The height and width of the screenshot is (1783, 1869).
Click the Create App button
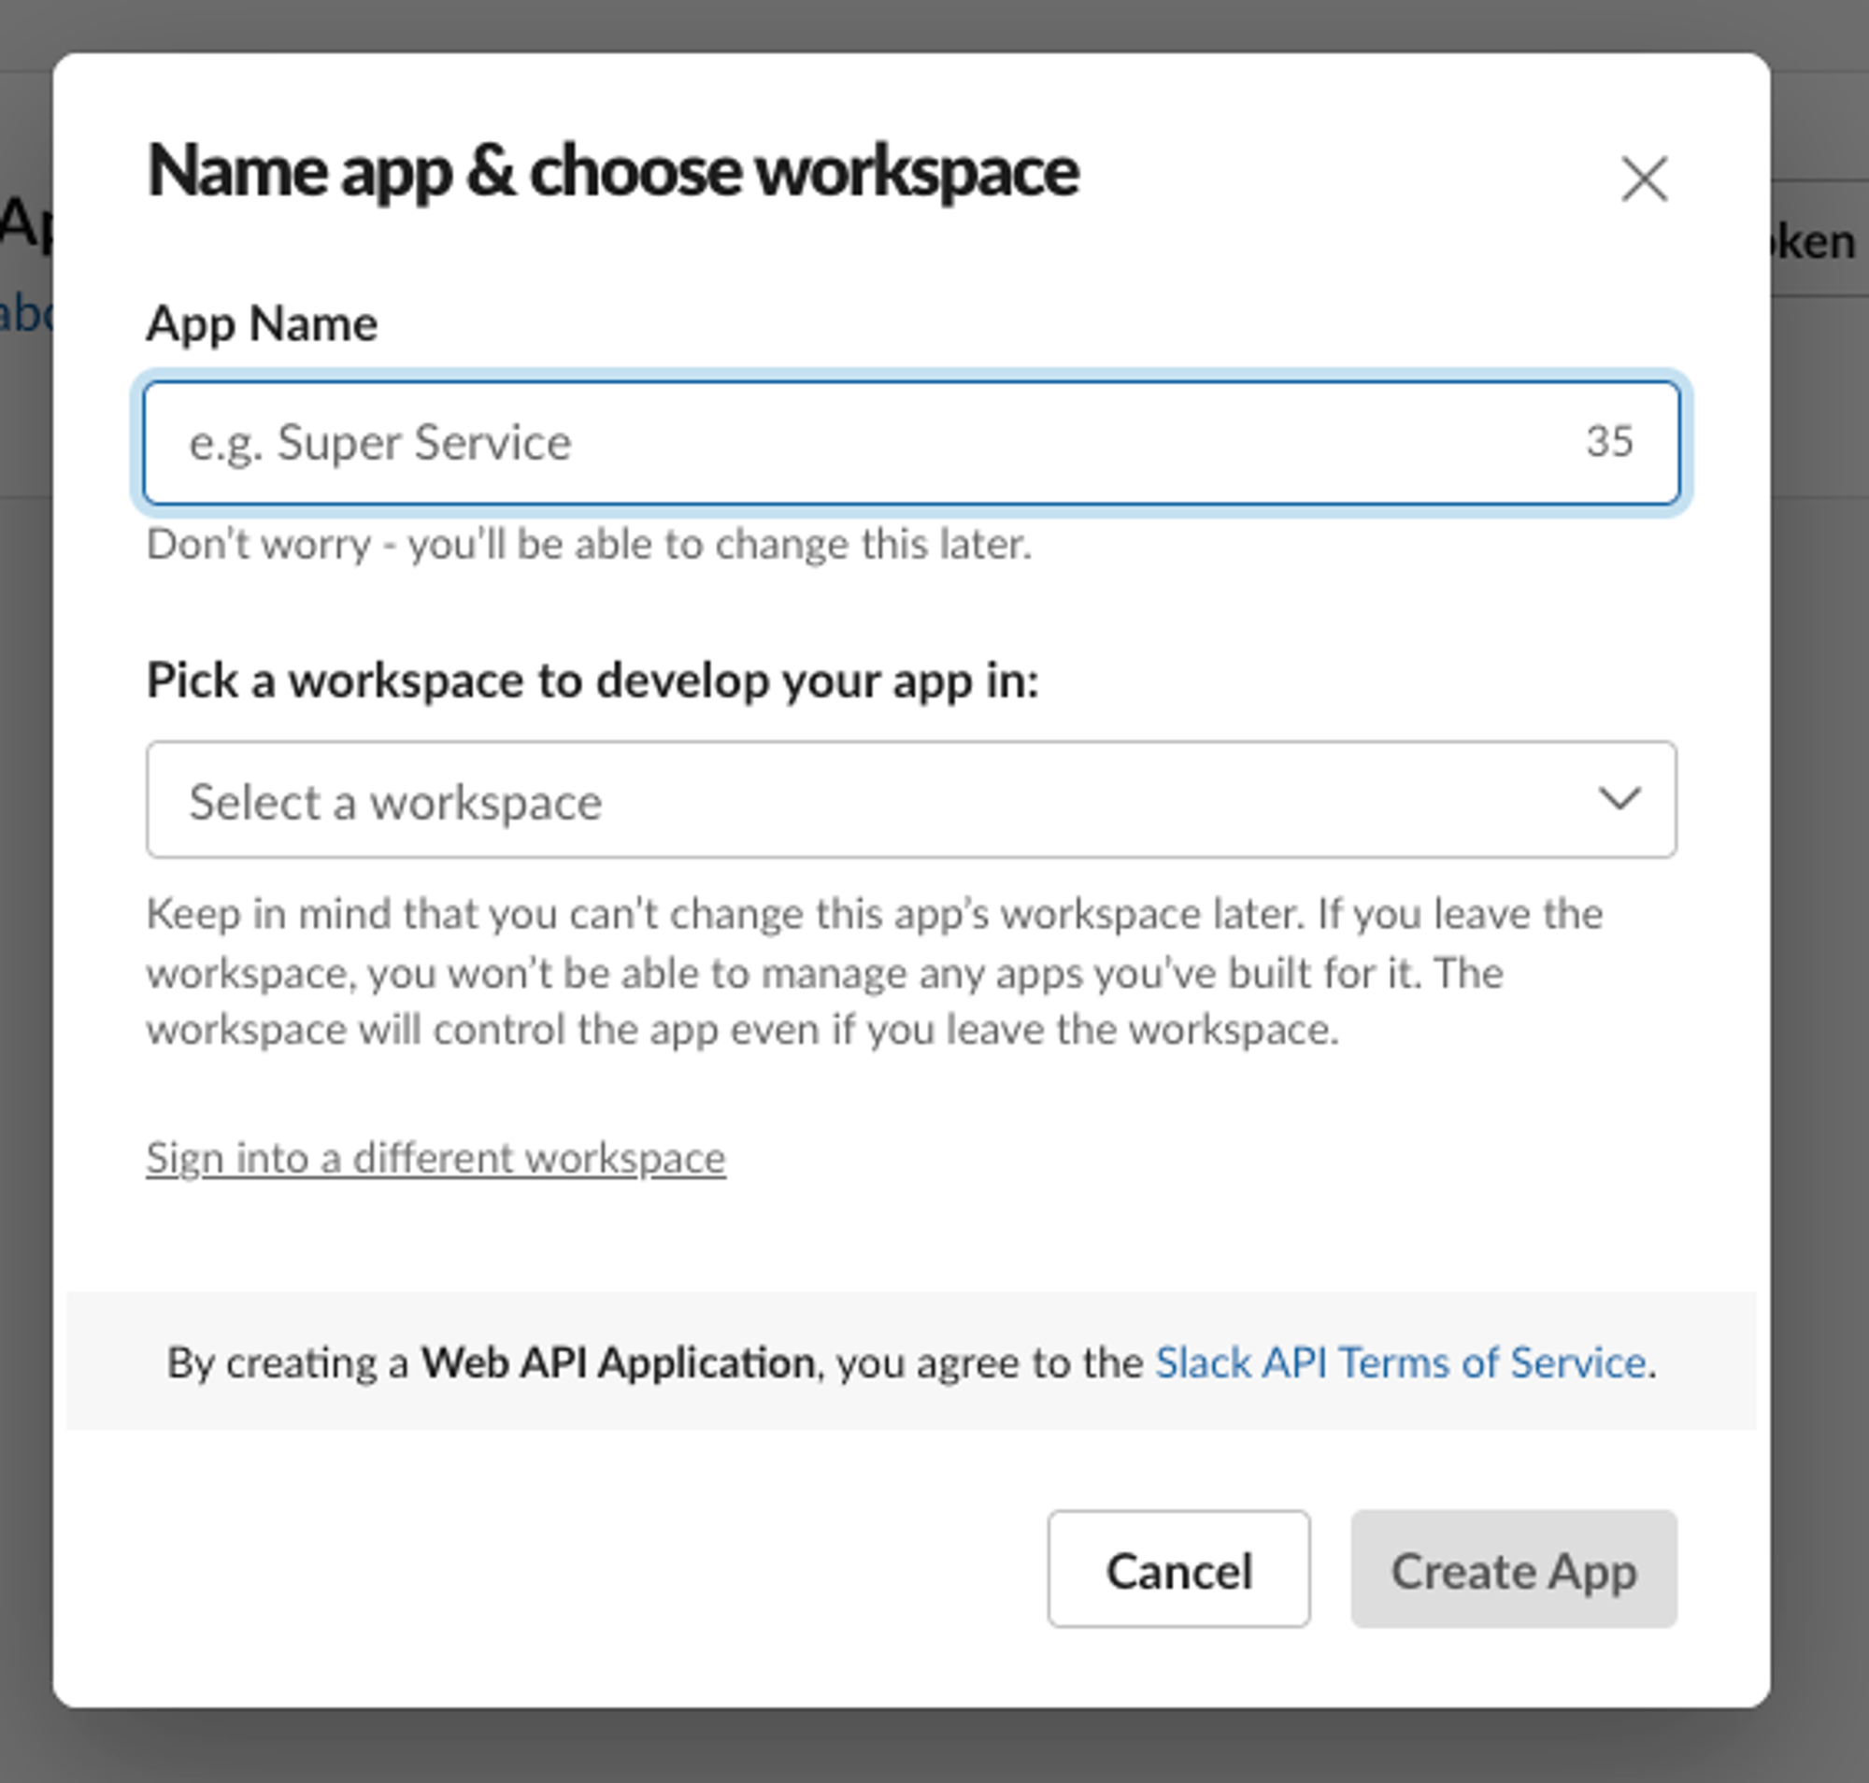pos(1514,1569)
